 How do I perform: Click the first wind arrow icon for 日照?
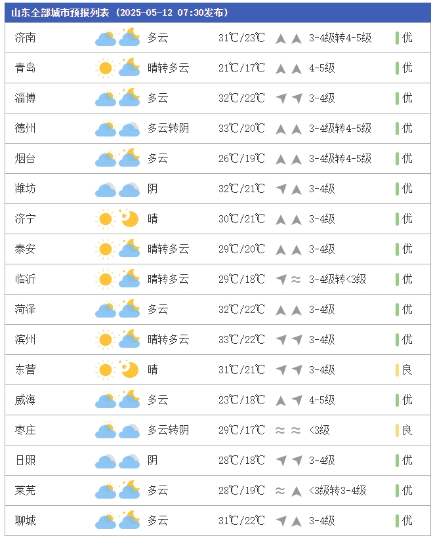[281, 461]
